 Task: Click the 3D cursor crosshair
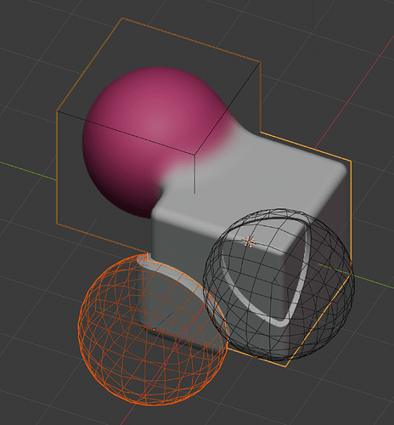249,242
